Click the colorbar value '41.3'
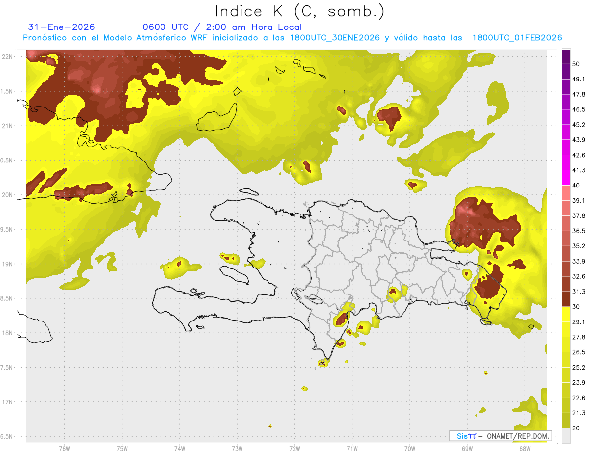 pyautogui.click(x=578, y=170)
